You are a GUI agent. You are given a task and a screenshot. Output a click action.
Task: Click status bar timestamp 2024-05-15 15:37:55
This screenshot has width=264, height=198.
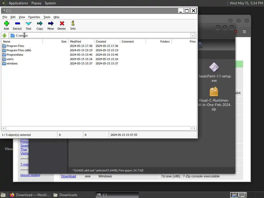point(124,135)
